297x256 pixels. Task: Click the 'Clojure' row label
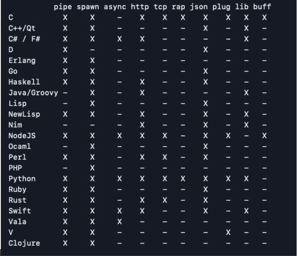click(24, 243)
